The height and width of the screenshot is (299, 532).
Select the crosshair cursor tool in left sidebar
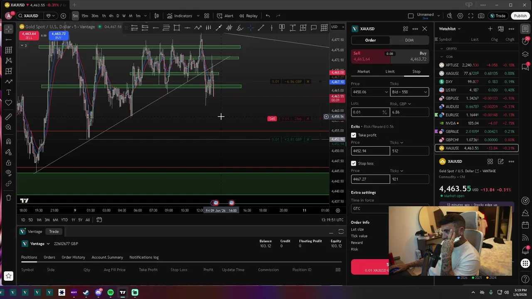point(8,29)
